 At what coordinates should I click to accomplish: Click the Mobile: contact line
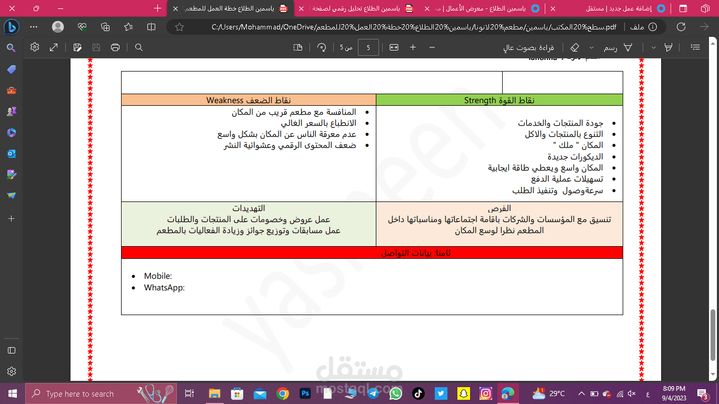(x=158, y=276)
